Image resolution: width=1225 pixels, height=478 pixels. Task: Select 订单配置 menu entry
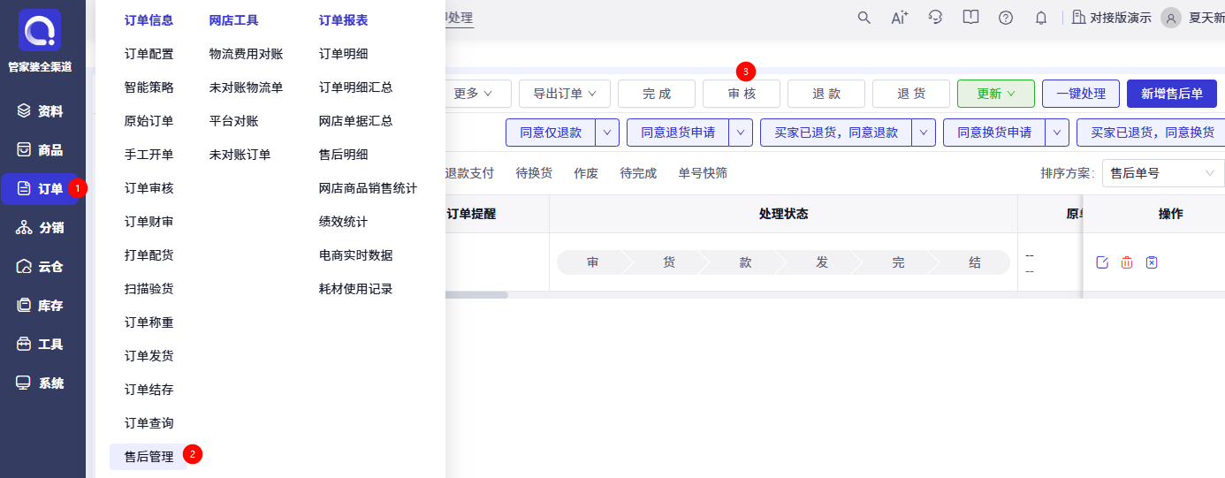click(148, 54)
